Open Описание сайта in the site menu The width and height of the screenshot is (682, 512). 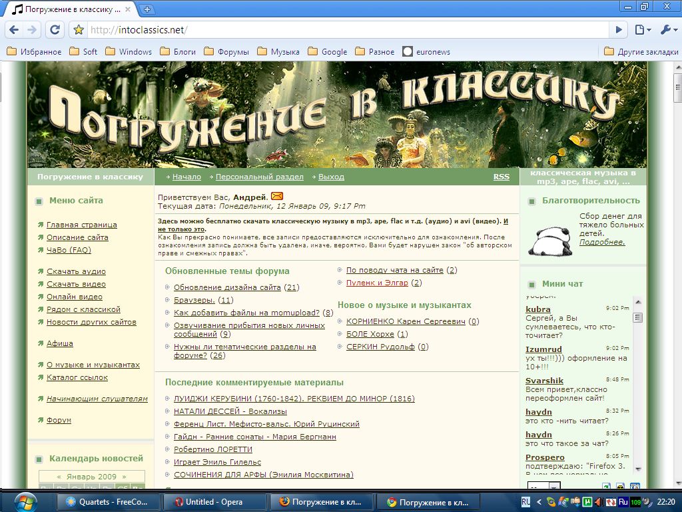tap(77, 237)
